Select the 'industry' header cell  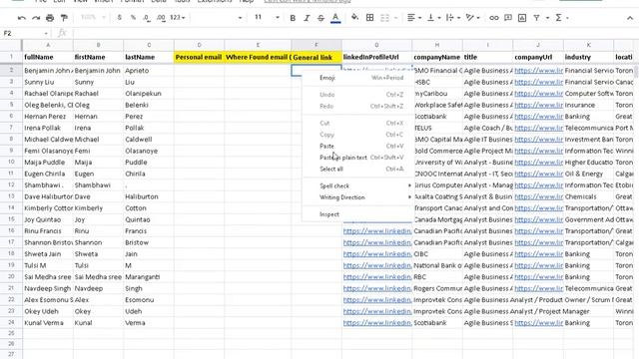[588, 57]
